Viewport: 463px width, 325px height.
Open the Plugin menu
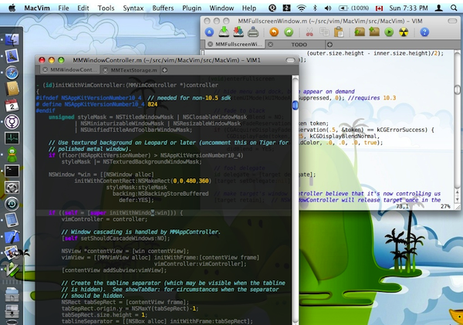(191, 8)
